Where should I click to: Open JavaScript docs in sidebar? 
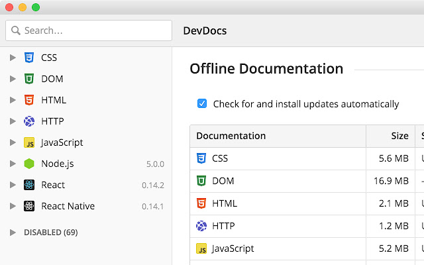(62, 143)
